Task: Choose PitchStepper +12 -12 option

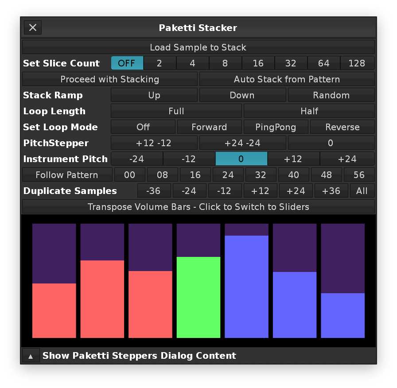Action: pos(154,143)
